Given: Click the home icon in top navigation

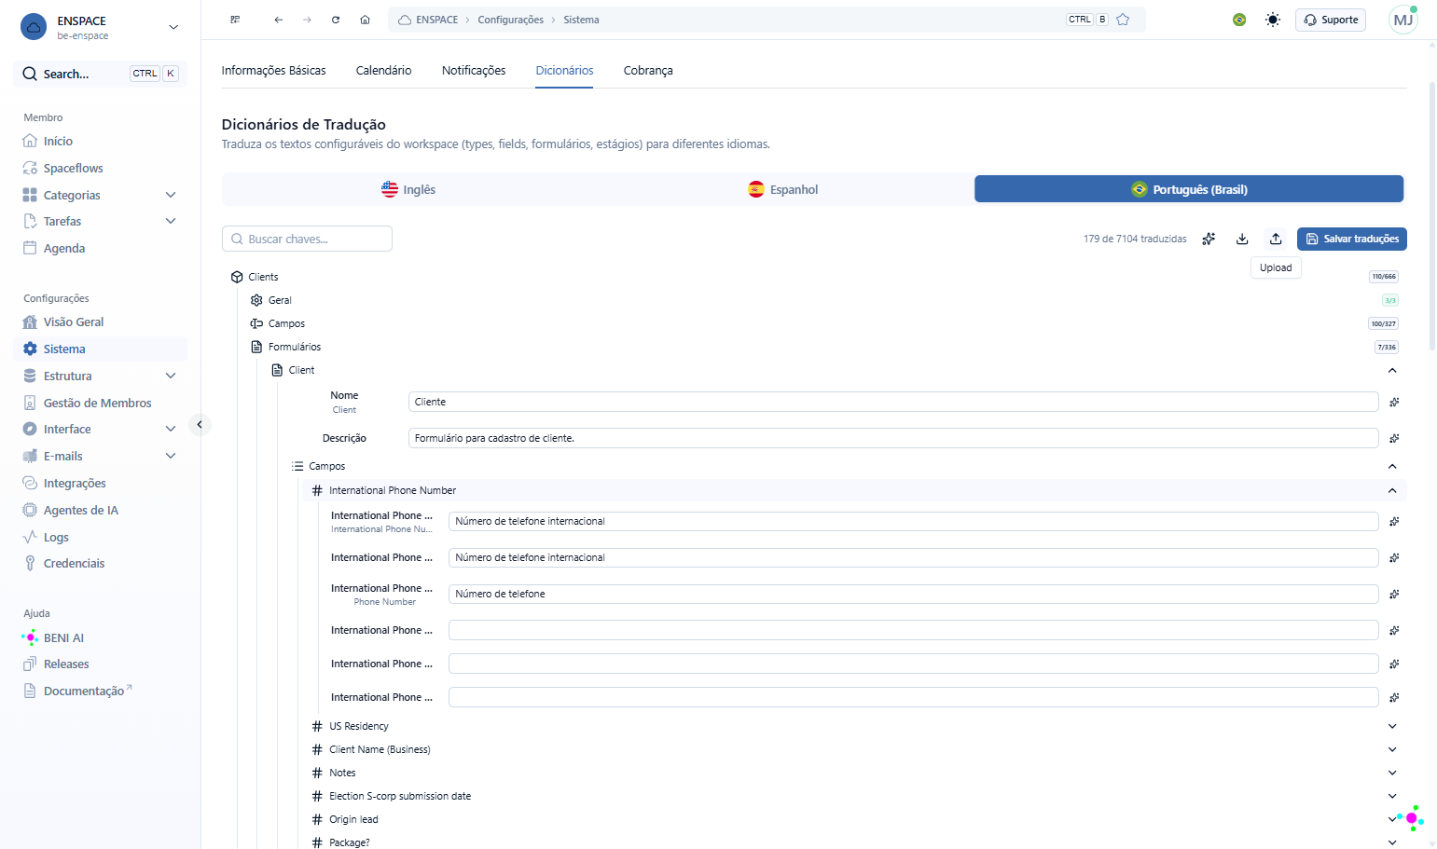Looking at the screenshot, I should [365, 20].
